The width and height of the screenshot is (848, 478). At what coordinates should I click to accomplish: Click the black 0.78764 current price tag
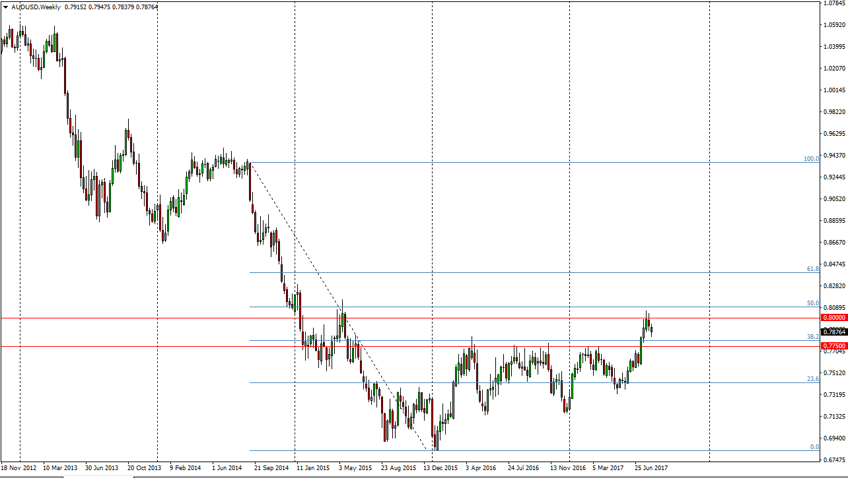833,331
